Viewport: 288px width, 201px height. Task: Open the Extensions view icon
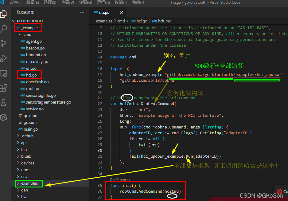3,88
